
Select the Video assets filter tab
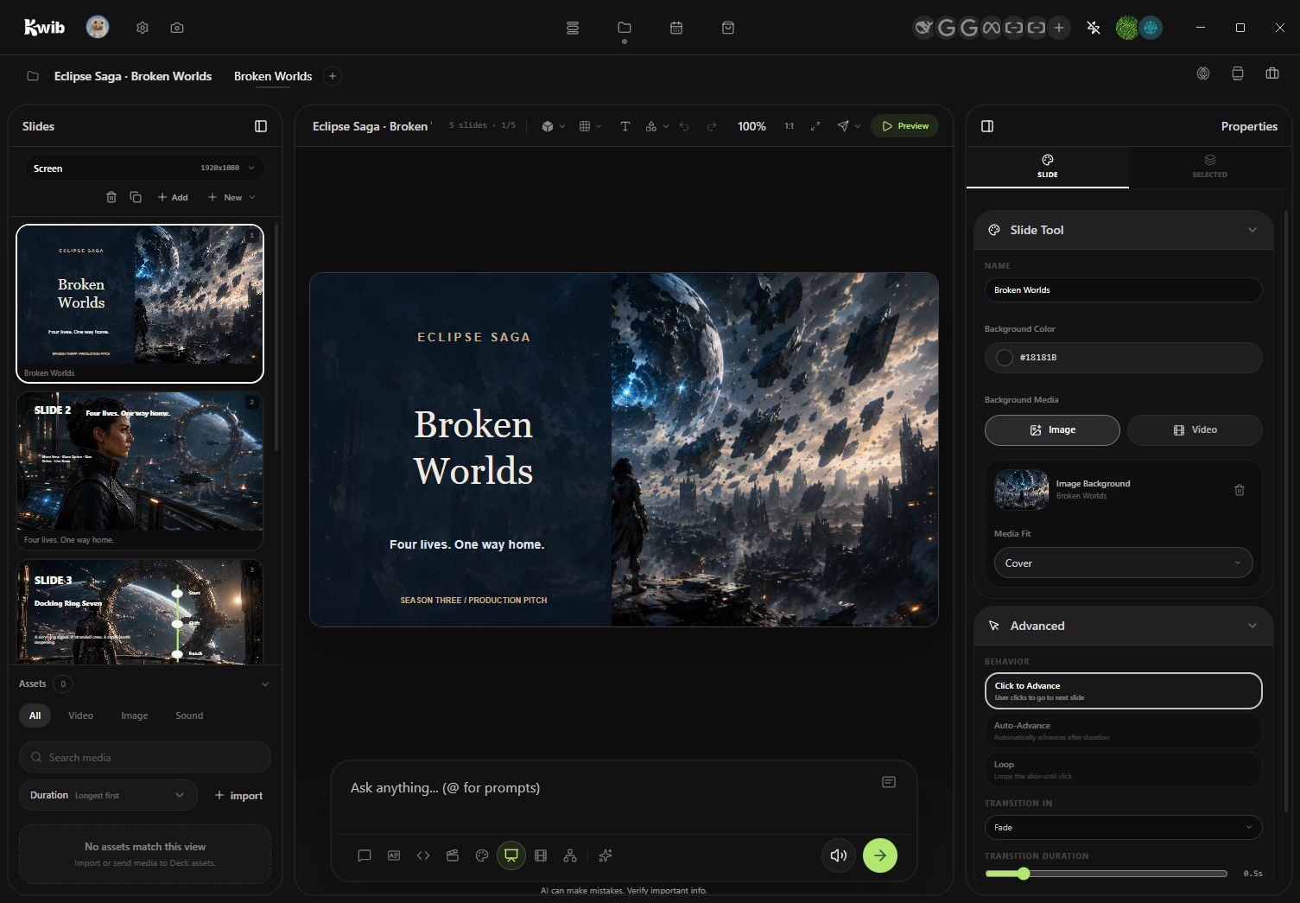point(80,715)
